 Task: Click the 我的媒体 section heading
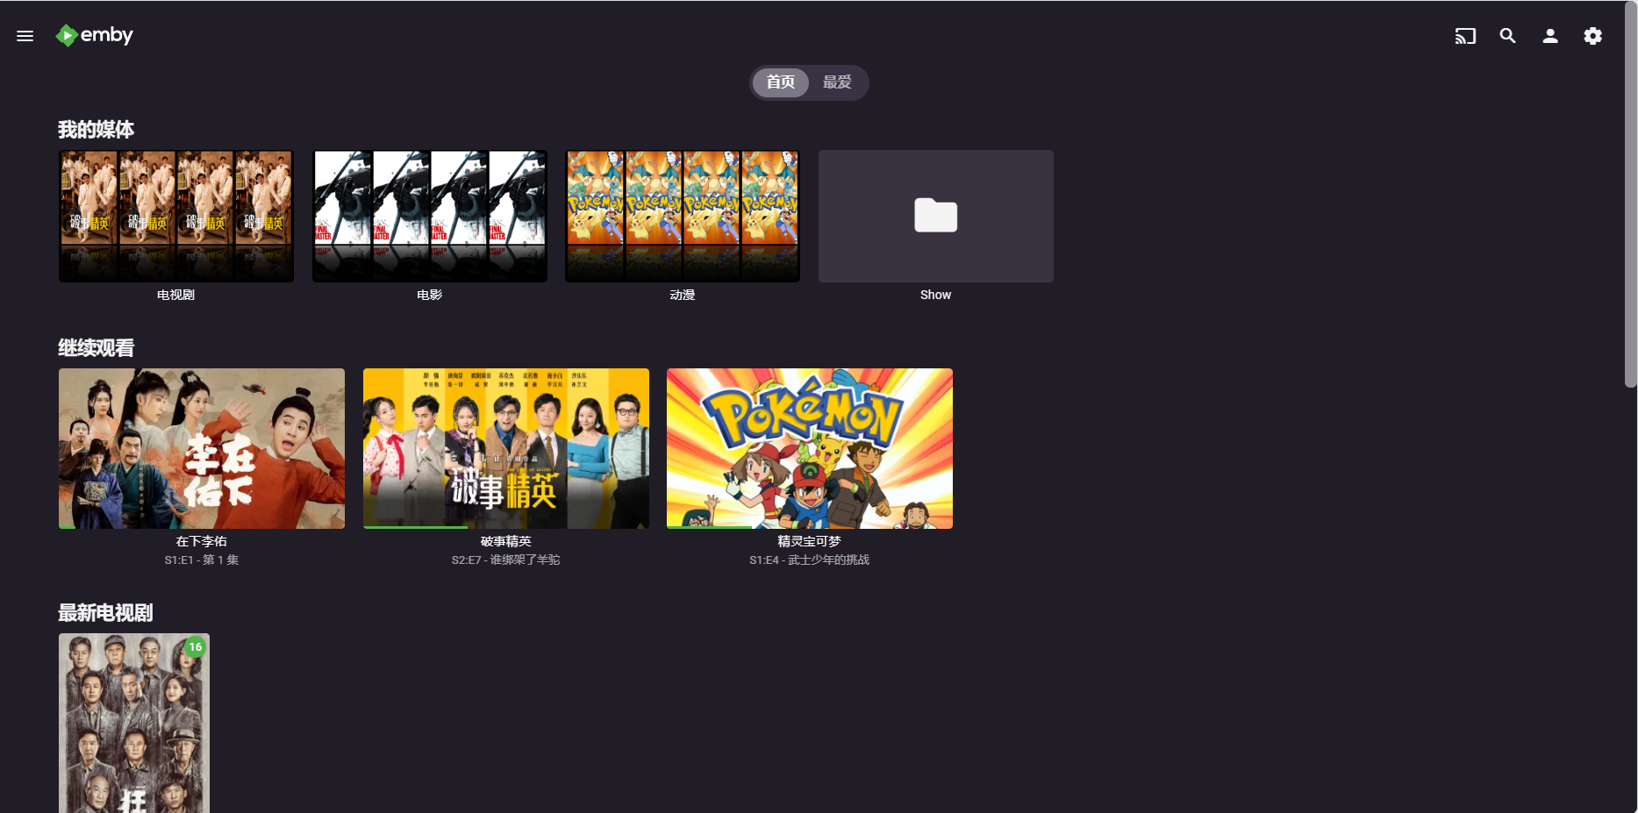click(96, 130)
